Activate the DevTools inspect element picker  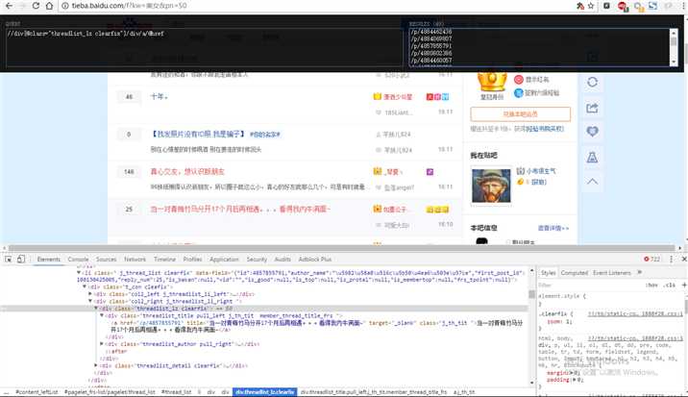pyautogui.click(x=9, y=260)
